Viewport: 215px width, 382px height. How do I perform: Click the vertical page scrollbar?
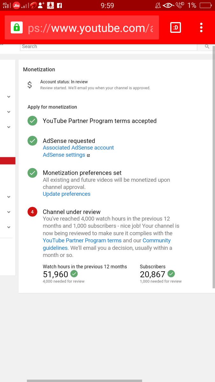click(x=214, y=167)
